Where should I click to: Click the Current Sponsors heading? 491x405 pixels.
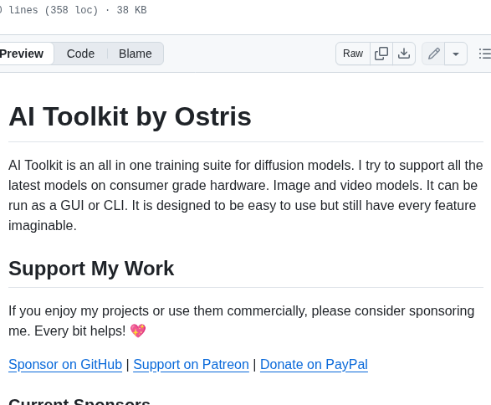79,402
